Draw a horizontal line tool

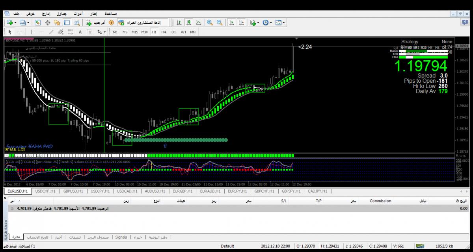click(41, 32)
